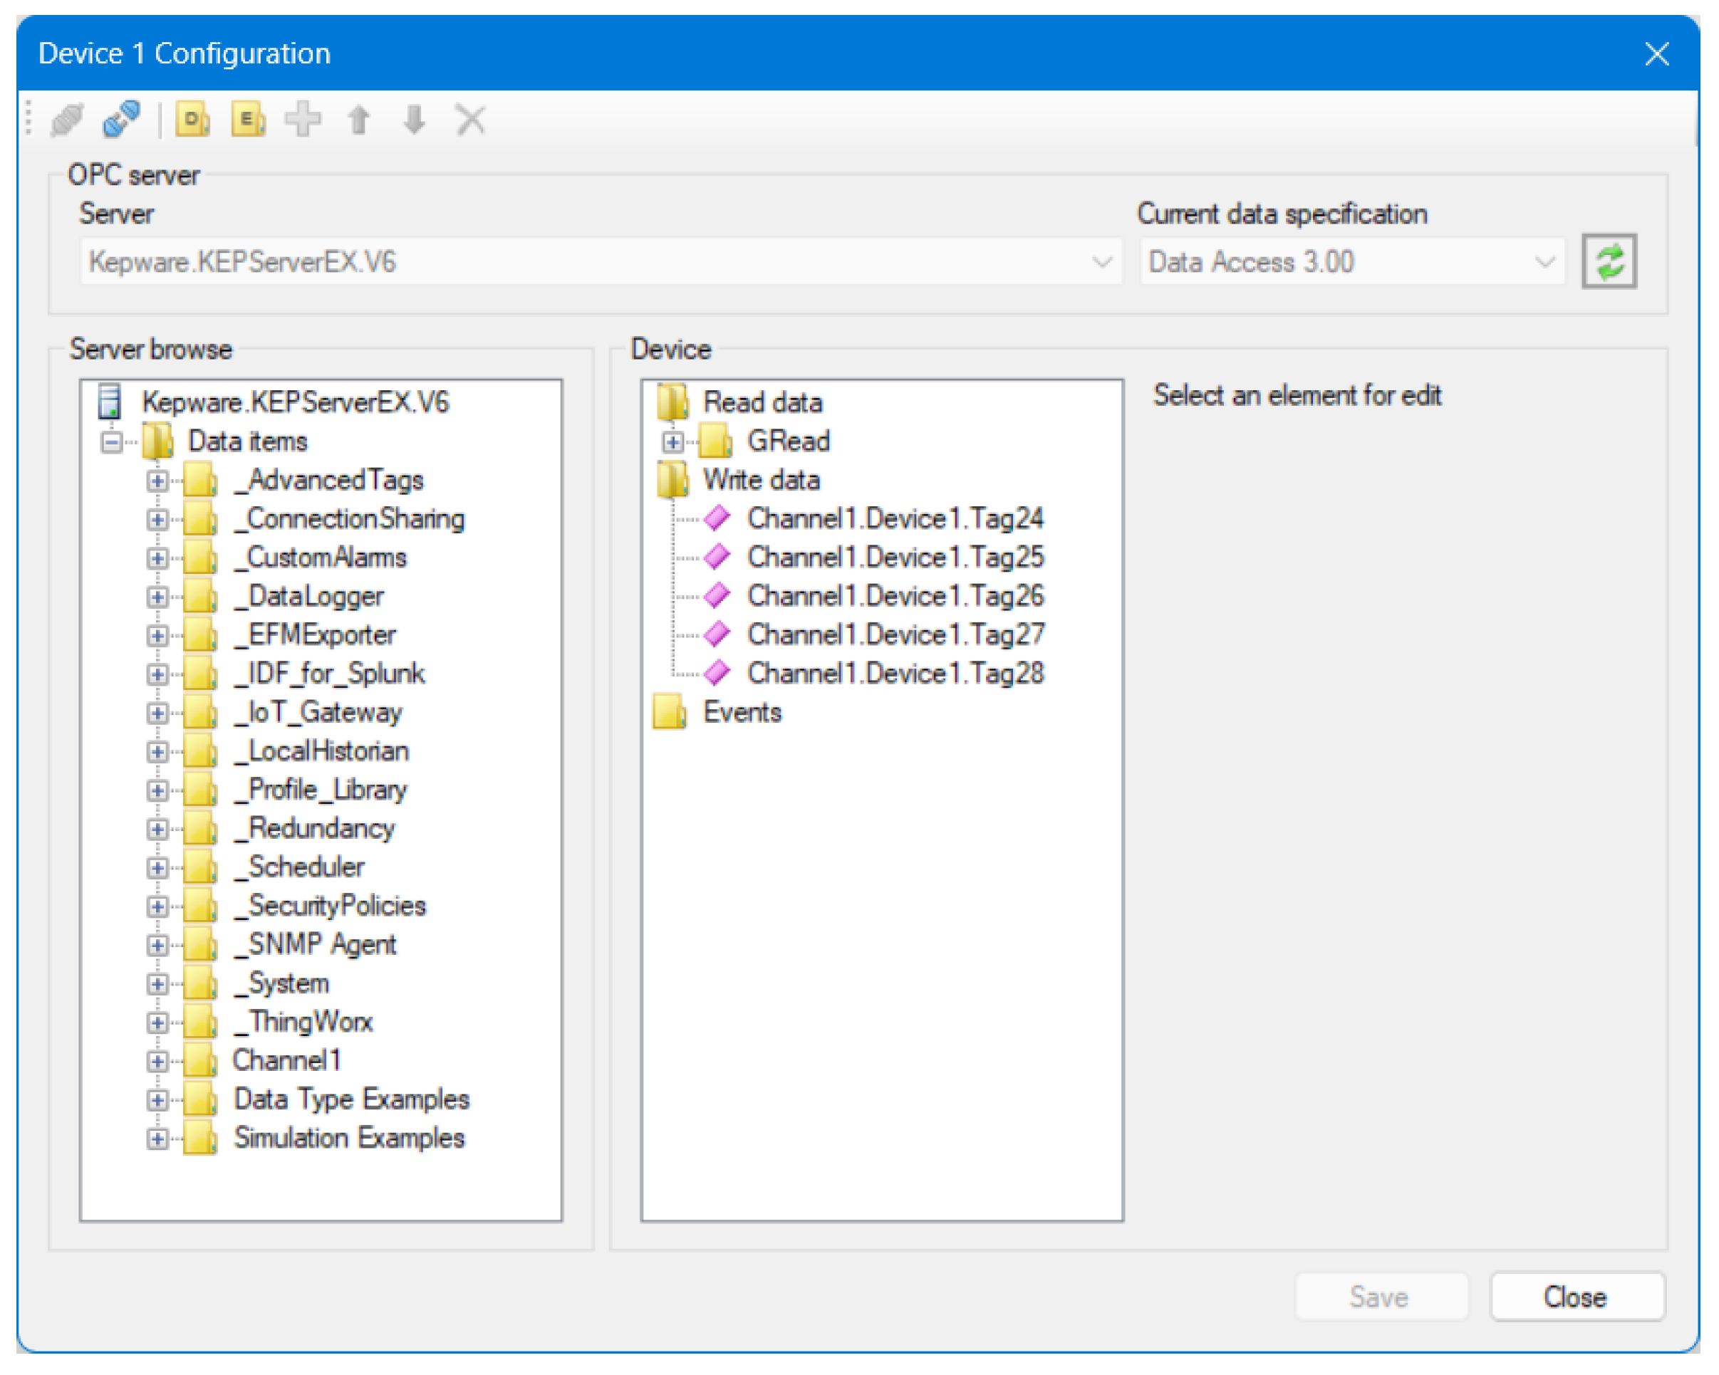
Task: Collapse the Data items tree node
Action: pyautogui.click(x=112, y=441)
